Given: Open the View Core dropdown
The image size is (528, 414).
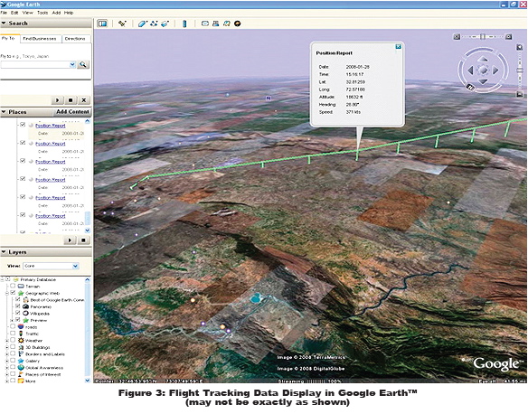Looking at the screenshot, I should click(51, 266).
